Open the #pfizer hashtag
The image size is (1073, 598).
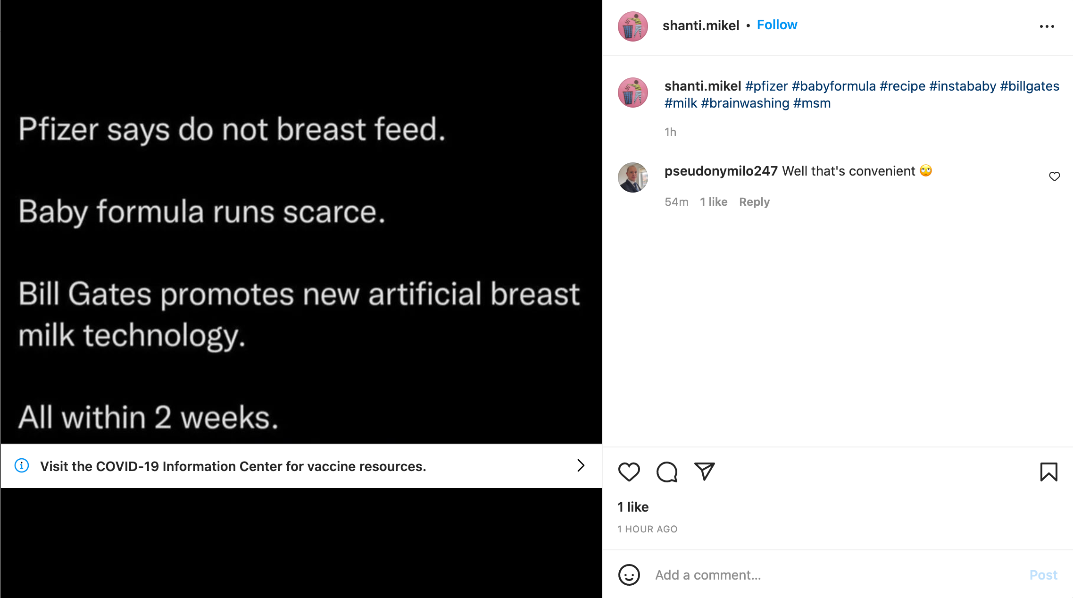[766, 86]
